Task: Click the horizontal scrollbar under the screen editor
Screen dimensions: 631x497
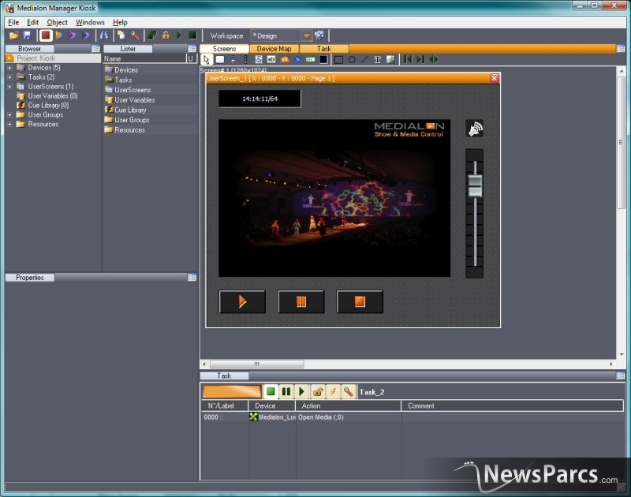Action: click(257, 364)
